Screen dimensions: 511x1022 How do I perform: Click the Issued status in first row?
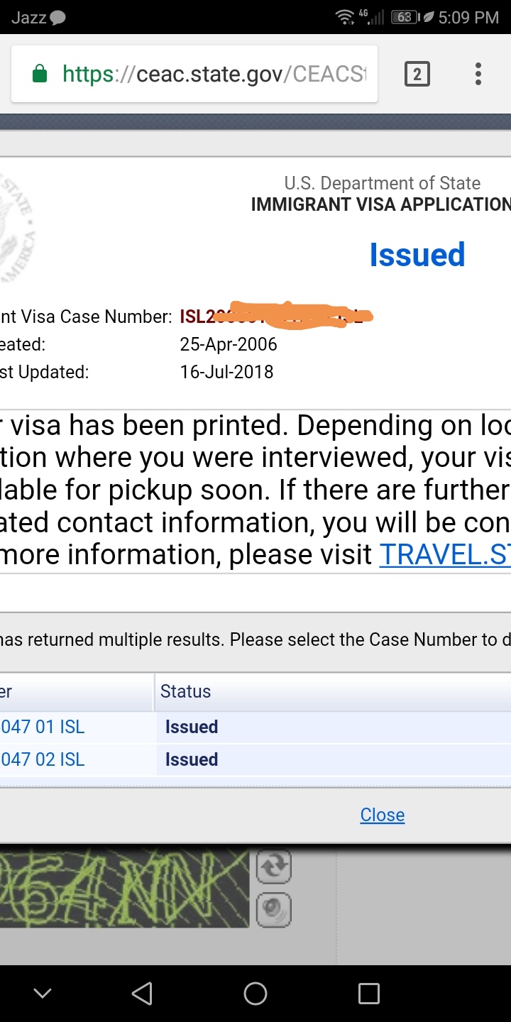pos(192,727)
